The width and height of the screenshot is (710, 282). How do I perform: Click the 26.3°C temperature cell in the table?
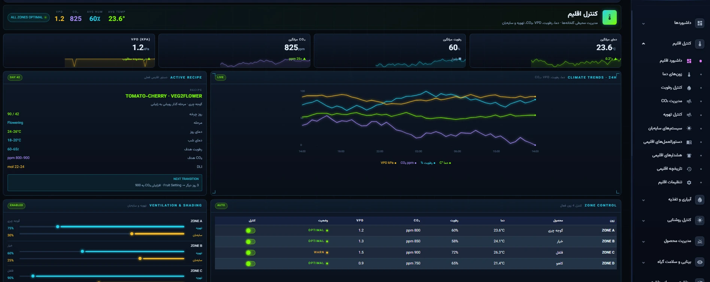pos(499,252)
